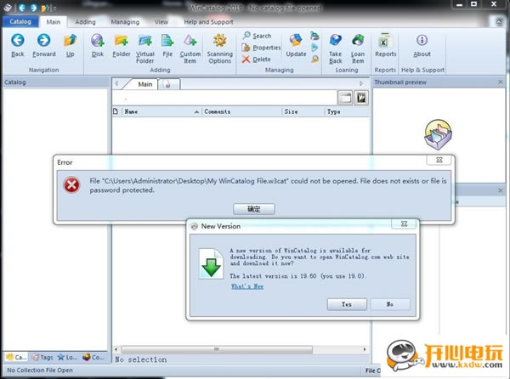
Task: Click the Take Back loaning icon
Action: pos(336,40)
